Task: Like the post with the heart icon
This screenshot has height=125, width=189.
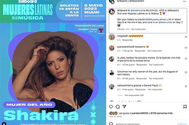Action: [111, 107]
